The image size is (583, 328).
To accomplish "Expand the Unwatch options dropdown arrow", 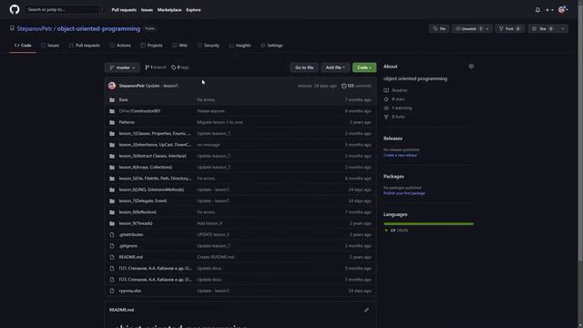I will (487, 28).
